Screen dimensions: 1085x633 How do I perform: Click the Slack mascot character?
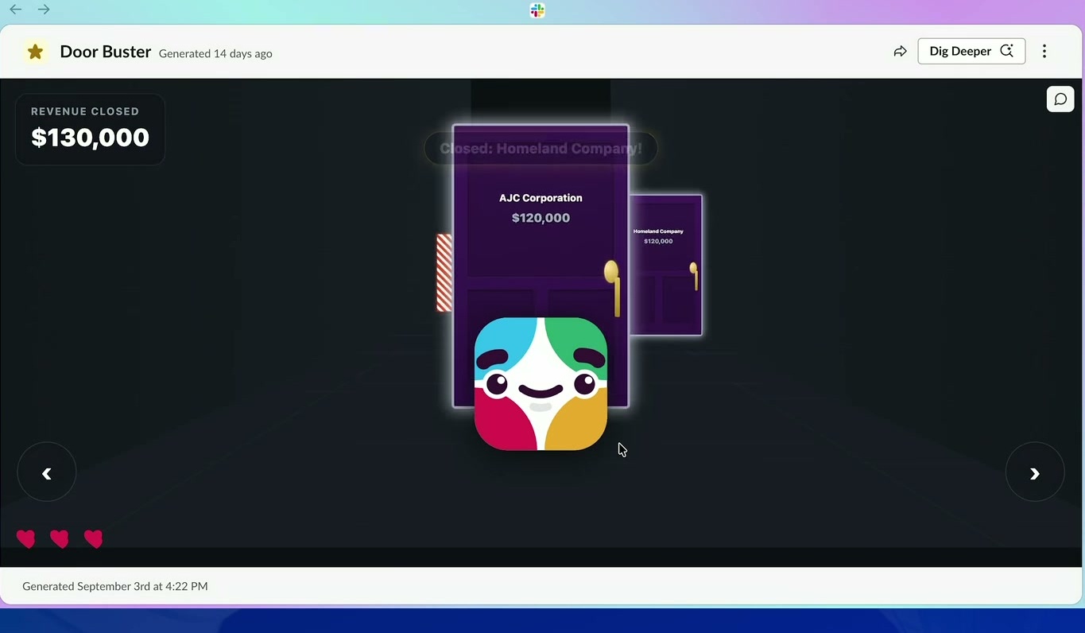point(541,384)
